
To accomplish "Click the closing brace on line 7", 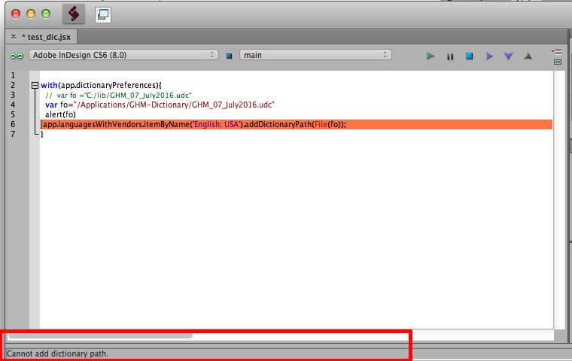I will pyautogui.click(x=42, y=134).
